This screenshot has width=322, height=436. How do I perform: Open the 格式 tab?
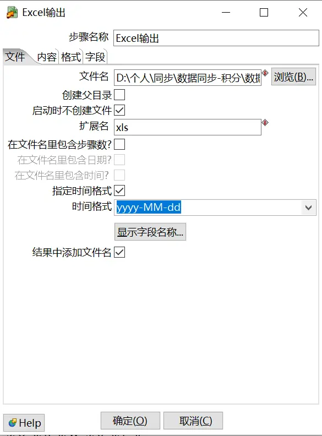click(x=71, y=57)
